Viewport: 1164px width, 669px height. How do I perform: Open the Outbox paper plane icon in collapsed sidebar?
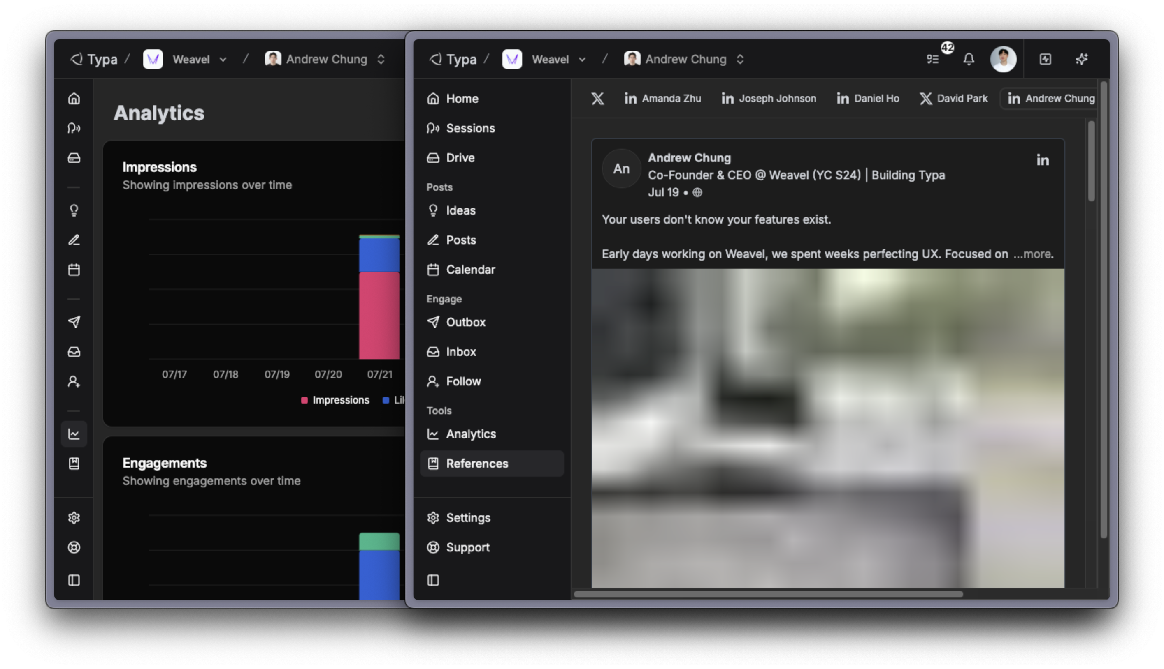[74, 322]
